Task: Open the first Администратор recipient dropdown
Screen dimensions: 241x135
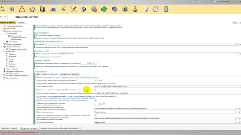Action: click(237, 112)
